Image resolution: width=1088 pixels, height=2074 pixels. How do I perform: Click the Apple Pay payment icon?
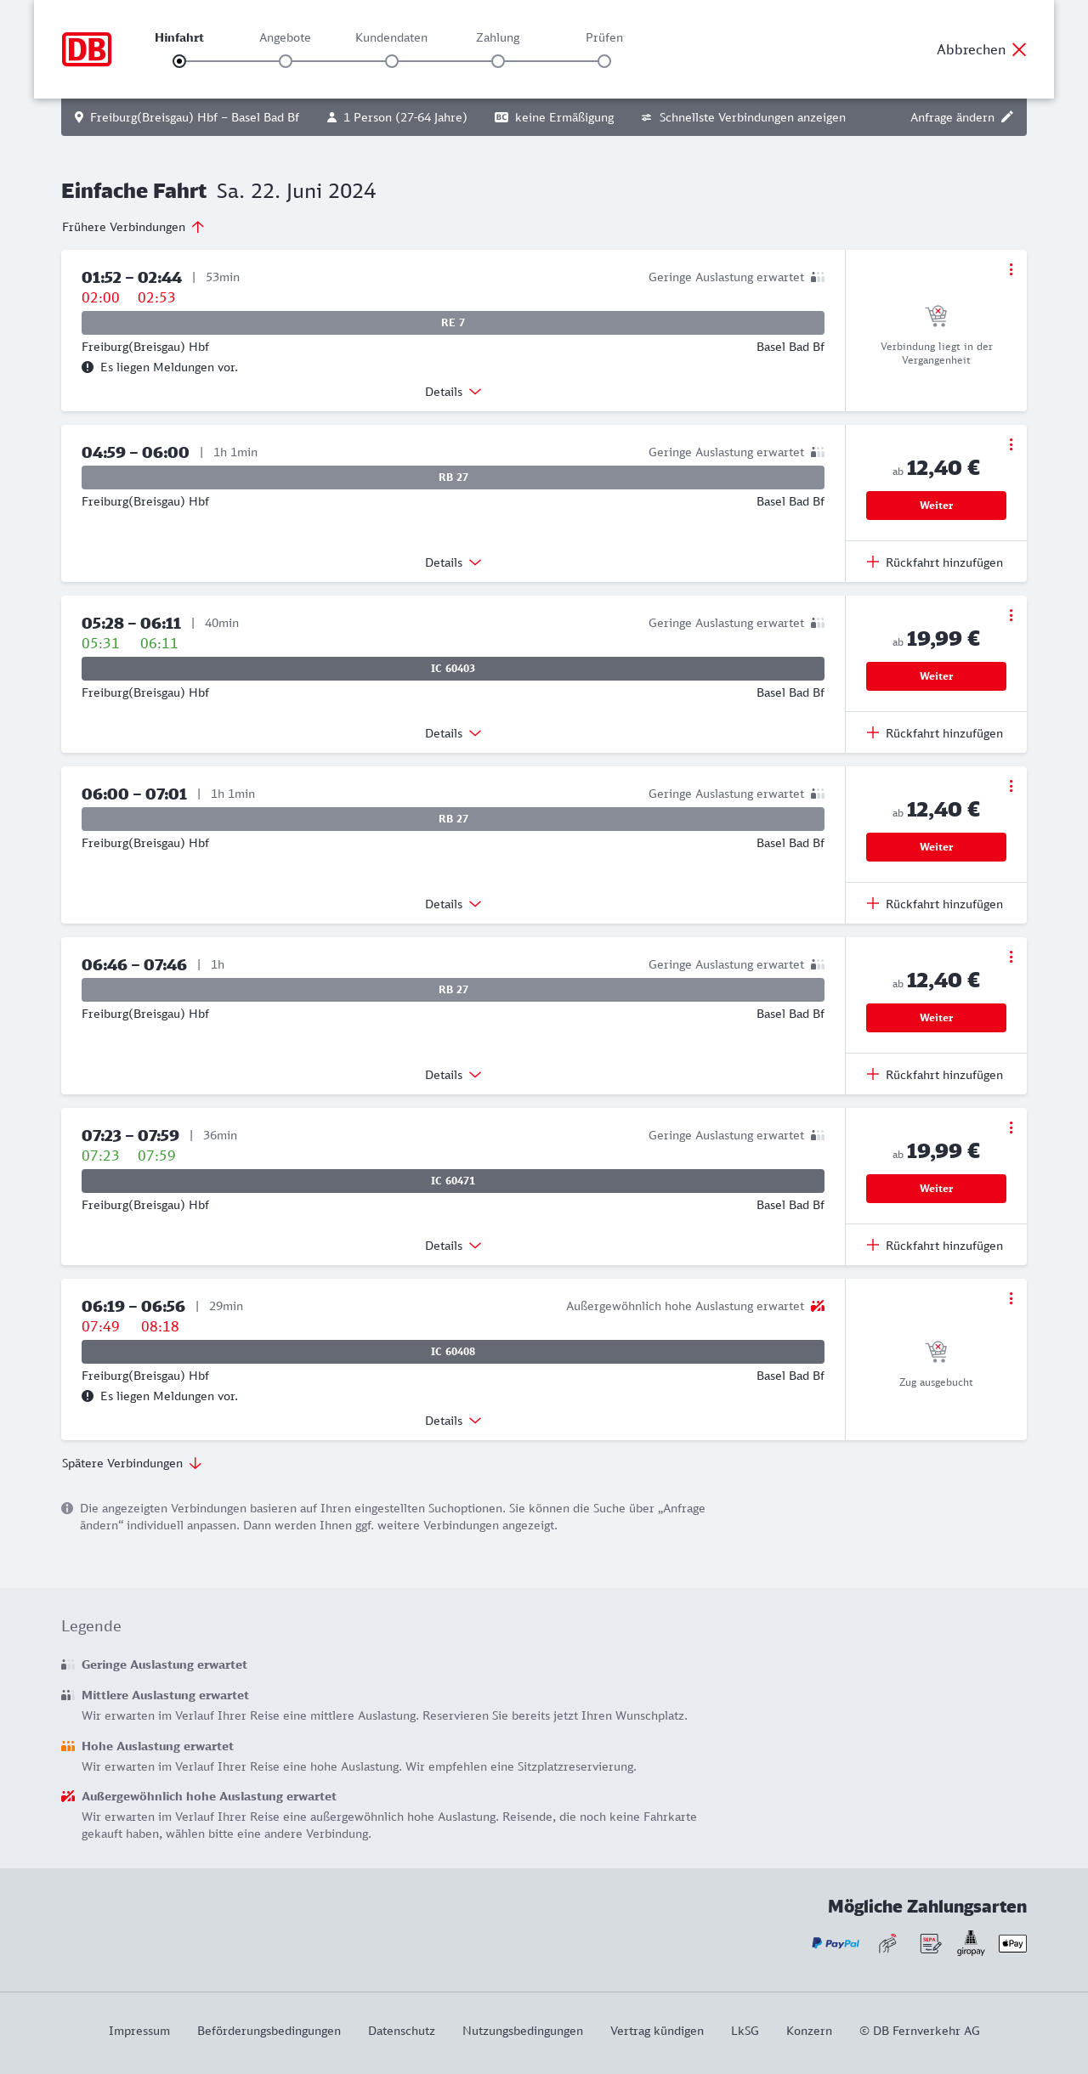click(x=1012, y=1943)
